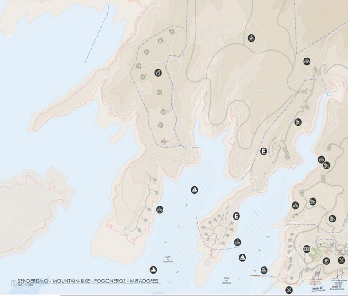This screenshot has height=296, width=348.
Task: Click the boat dock icon by the pier
Action: coord(264,270)
